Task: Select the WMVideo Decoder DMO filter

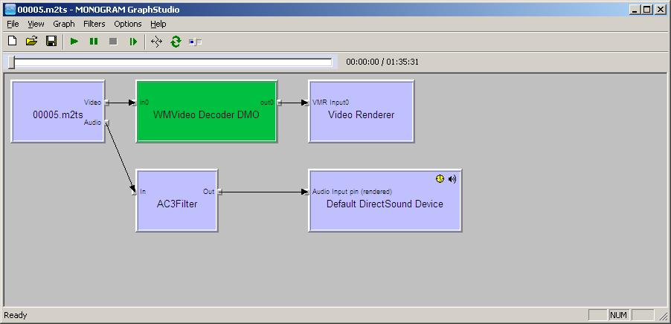Action: (x=206, y=111)
